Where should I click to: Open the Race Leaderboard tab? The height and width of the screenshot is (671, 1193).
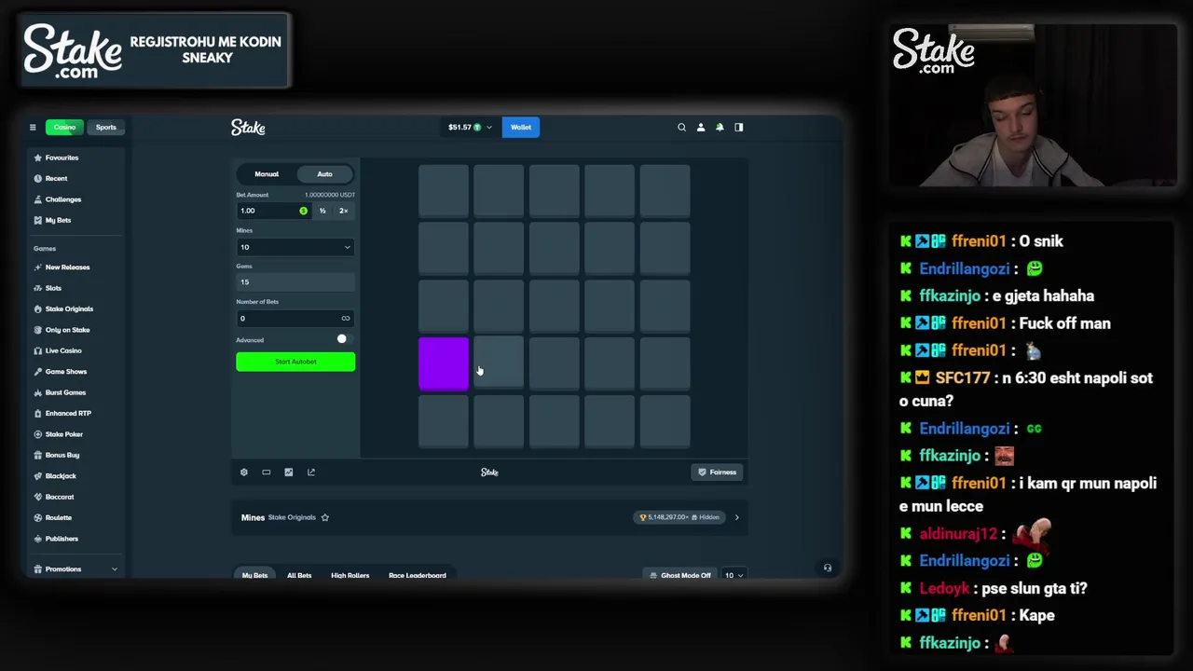tap(417, 575)
